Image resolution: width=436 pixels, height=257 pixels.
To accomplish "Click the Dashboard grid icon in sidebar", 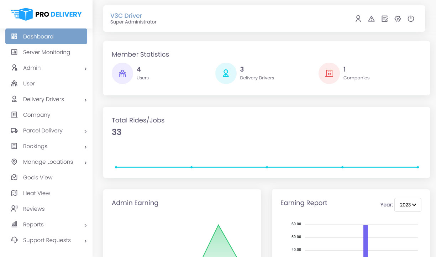I will click(x=14, y=36).
